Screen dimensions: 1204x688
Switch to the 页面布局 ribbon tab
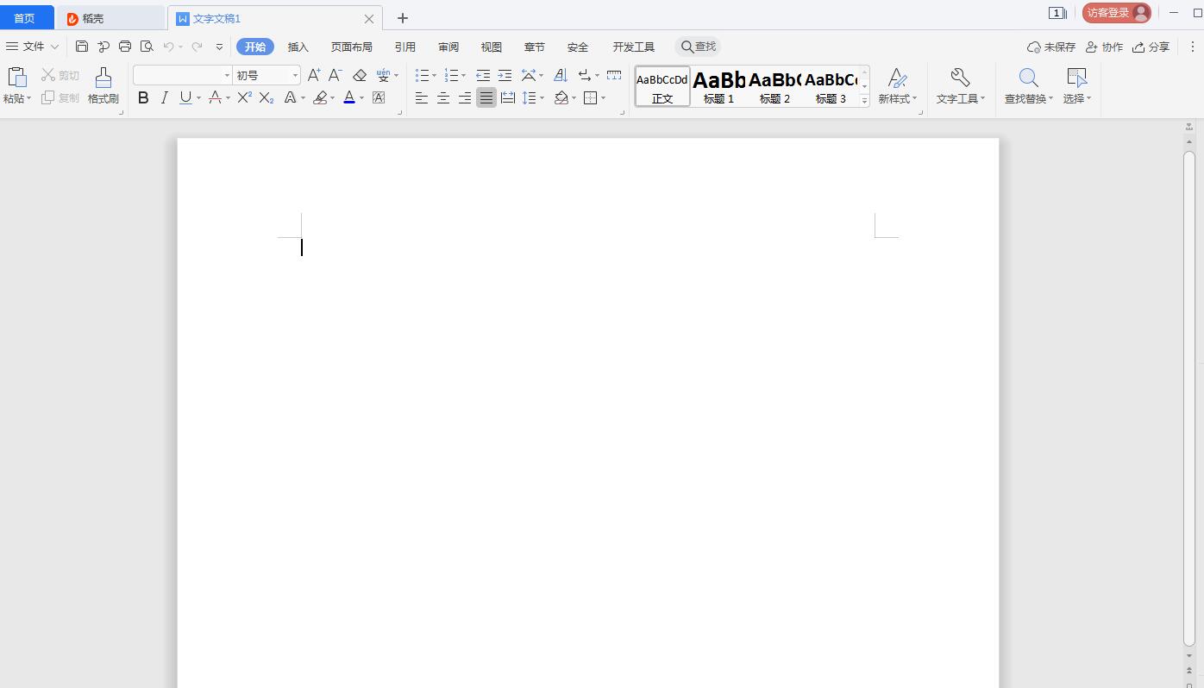(x=351, y=47)
